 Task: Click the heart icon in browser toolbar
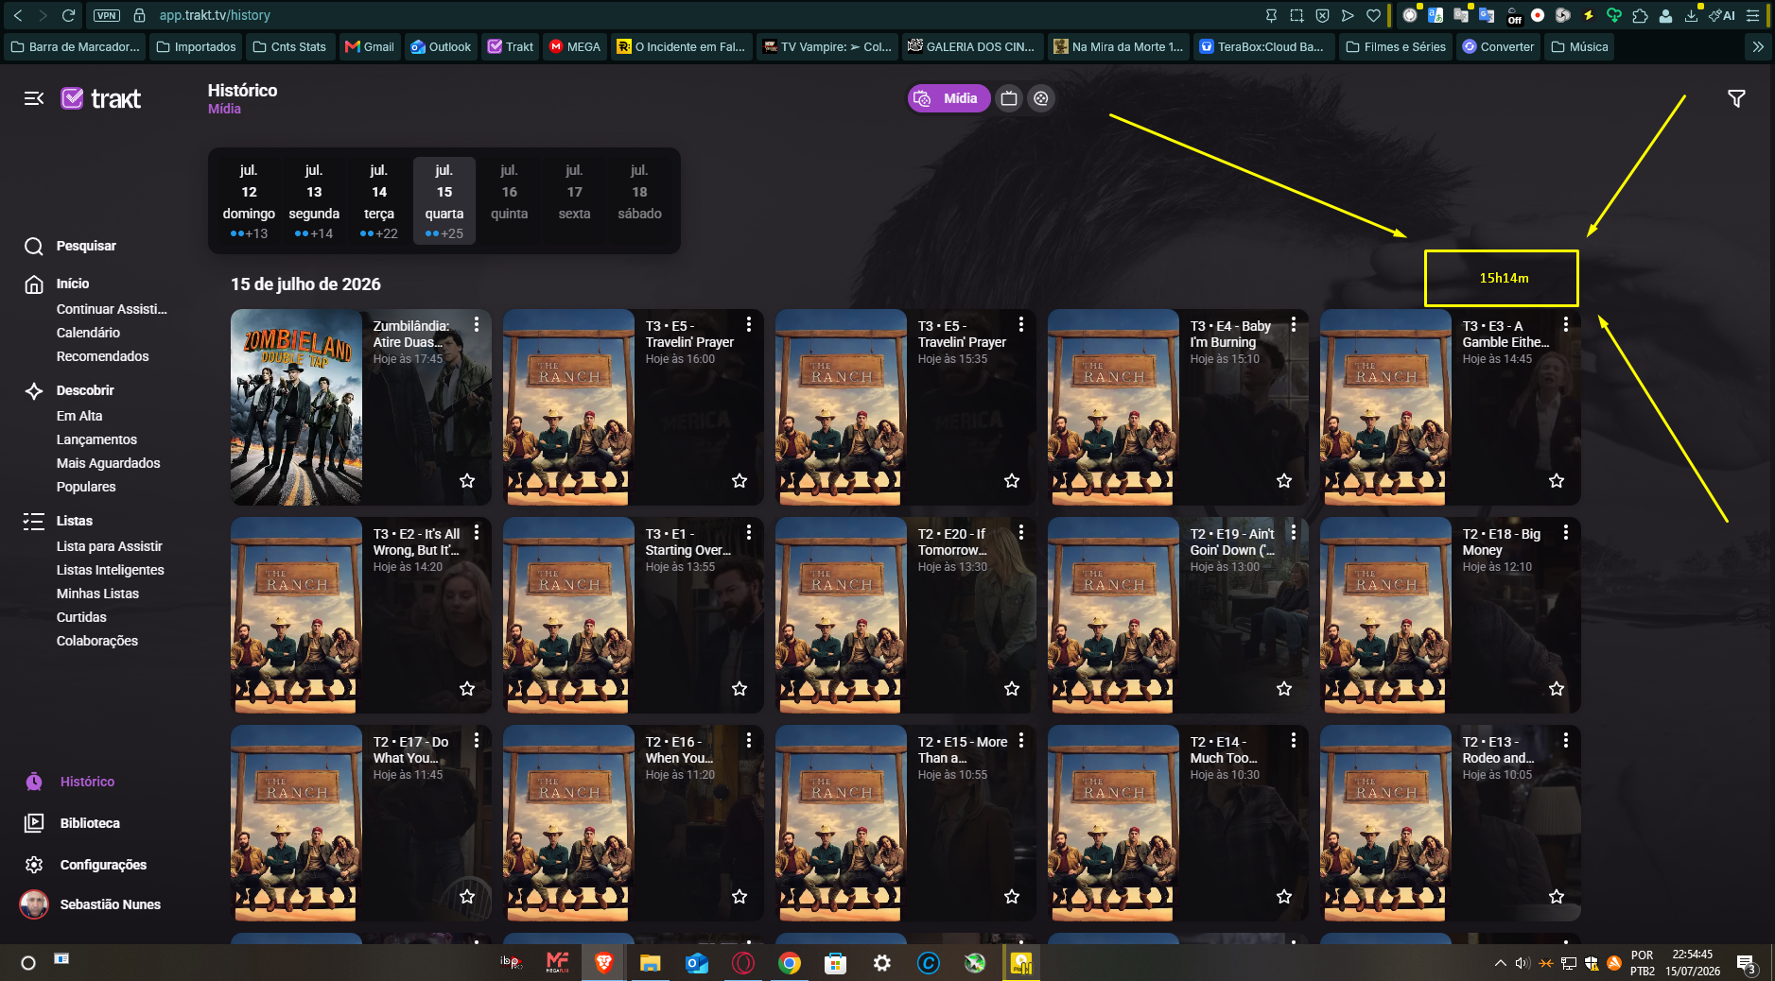1373,15
